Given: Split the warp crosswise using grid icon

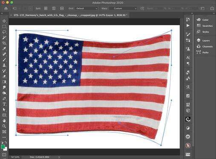Looking at the screenshot, I should click(x=46, y=9).
